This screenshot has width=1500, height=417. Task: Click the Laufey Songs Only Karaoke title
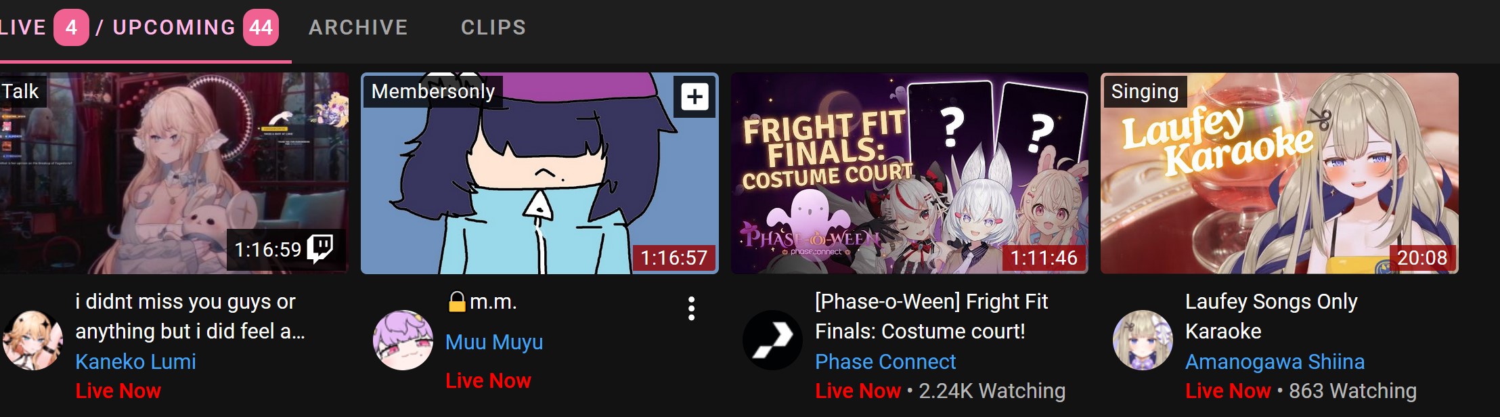click(1271, 316)
